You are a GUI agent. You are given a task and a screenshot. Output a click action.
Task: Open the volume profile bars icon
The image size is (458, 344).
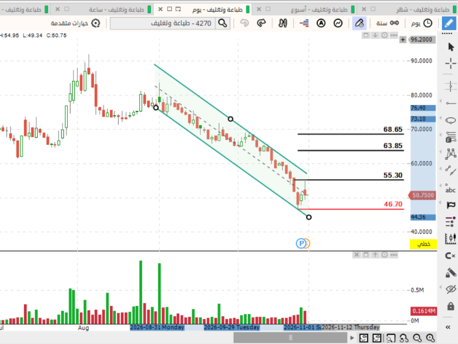pyautogui.click(x=304, y=23)
